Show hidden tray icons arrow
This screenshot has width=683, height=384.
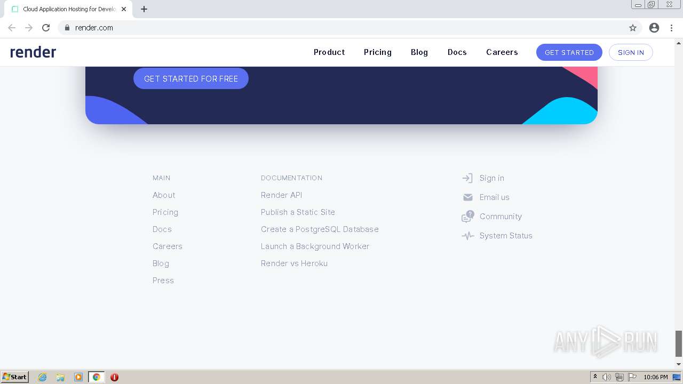(595, 377)
